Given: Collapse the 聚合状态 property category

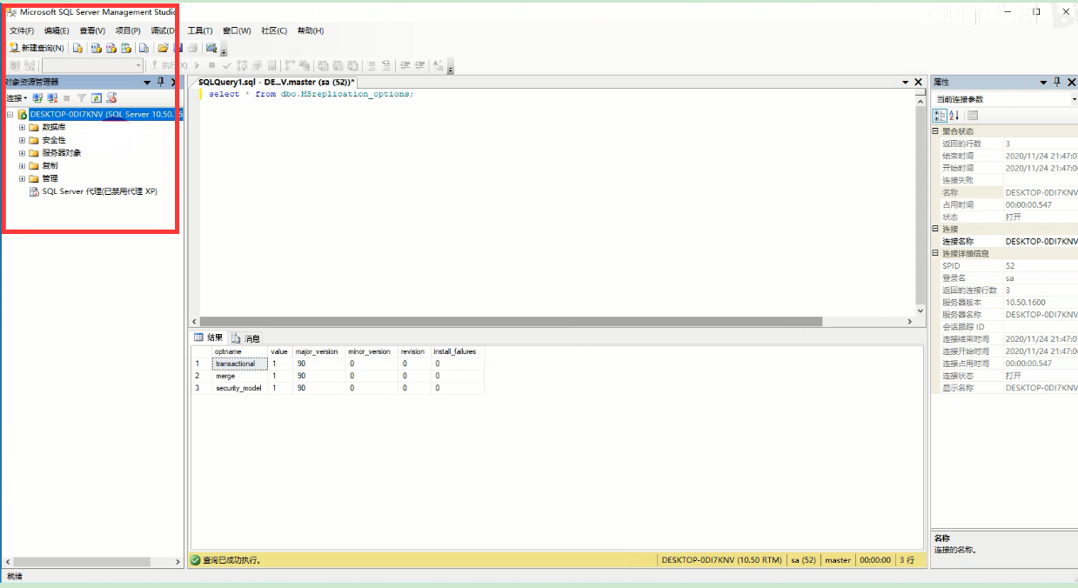Looking at the screenshot, I should (x=935, y=131).
